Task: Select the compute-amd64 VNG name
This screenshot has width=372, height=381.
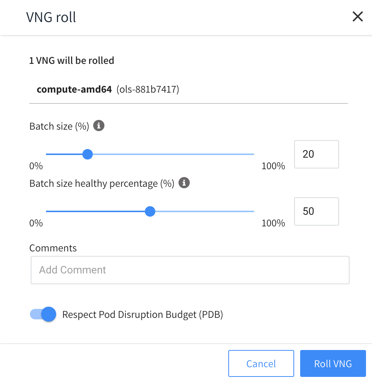Action: tap(74, 90)
